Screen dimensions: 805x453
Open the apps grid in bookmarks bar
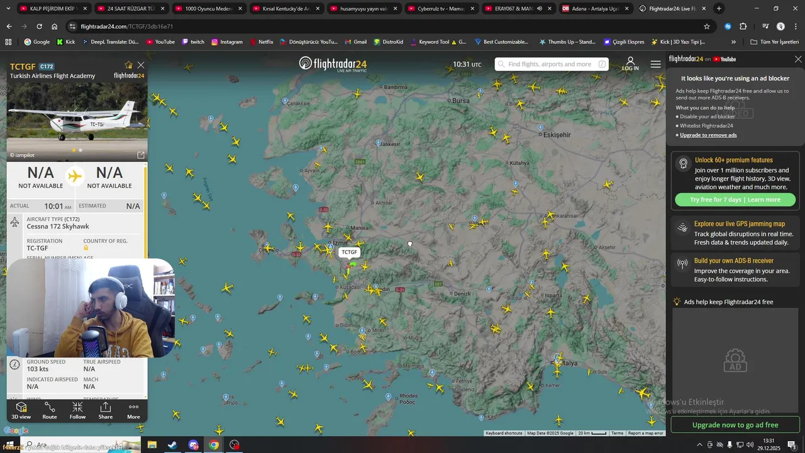(x=8, y=42)
